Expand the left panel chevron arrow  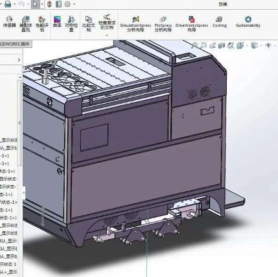tap(19, 60)
